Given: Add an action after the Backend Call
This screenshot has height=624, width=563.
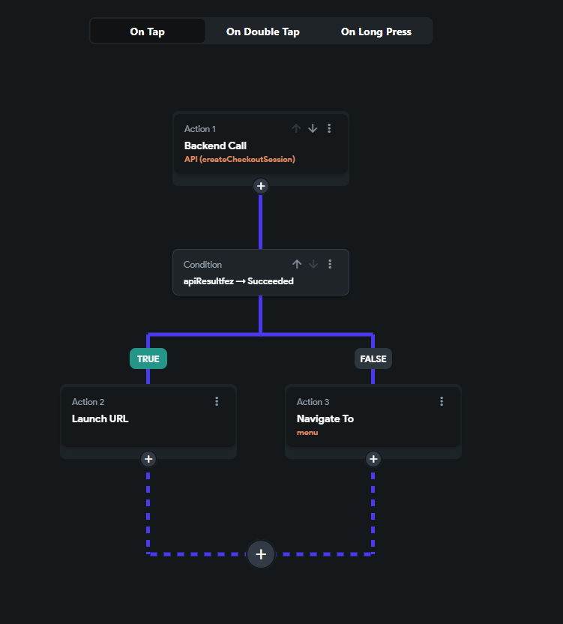Looking at the screenshot, I should pos(260,186).
